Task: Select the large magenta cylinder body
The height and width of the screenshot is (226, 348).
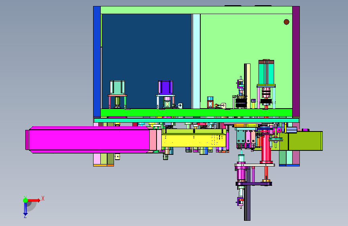Action: (x=89, y=140)
